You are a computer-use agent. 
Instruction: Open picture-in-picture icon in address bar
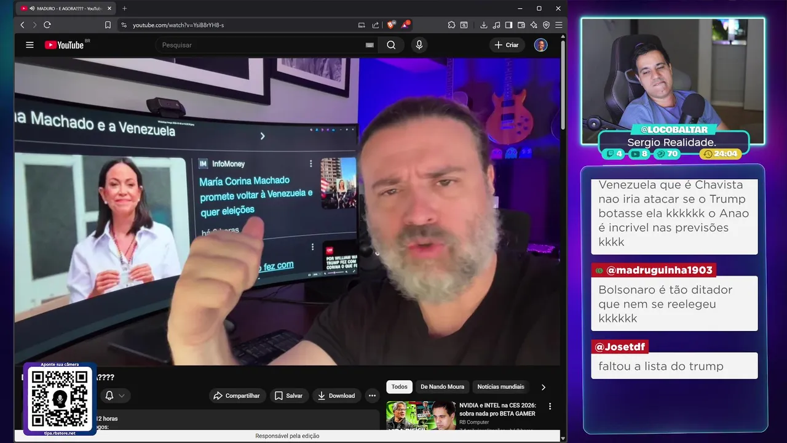(x=362, y=25)
